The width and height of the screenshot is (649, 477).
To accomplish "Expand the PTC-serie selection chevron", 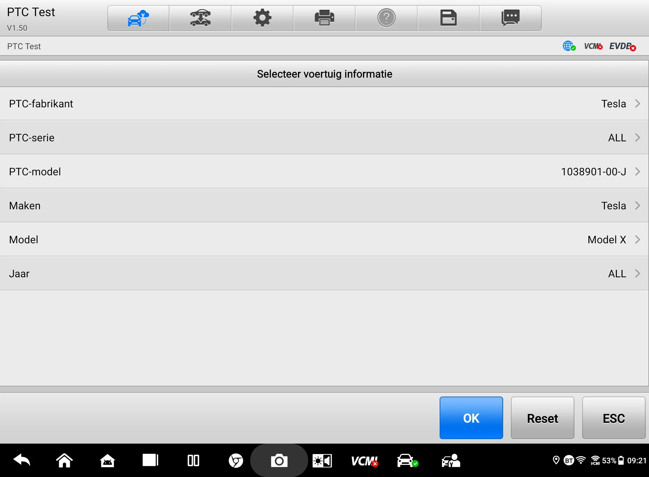I will [x=638, y=137].
